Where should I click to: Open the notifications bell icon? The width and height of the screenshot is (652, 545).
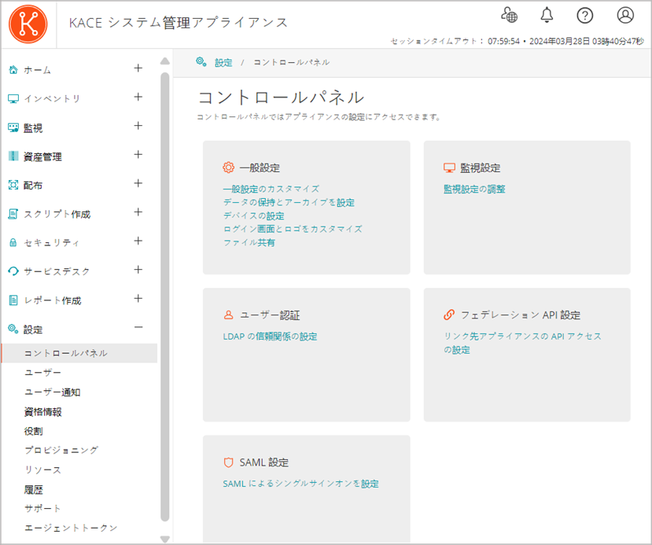tap(547, 15)
